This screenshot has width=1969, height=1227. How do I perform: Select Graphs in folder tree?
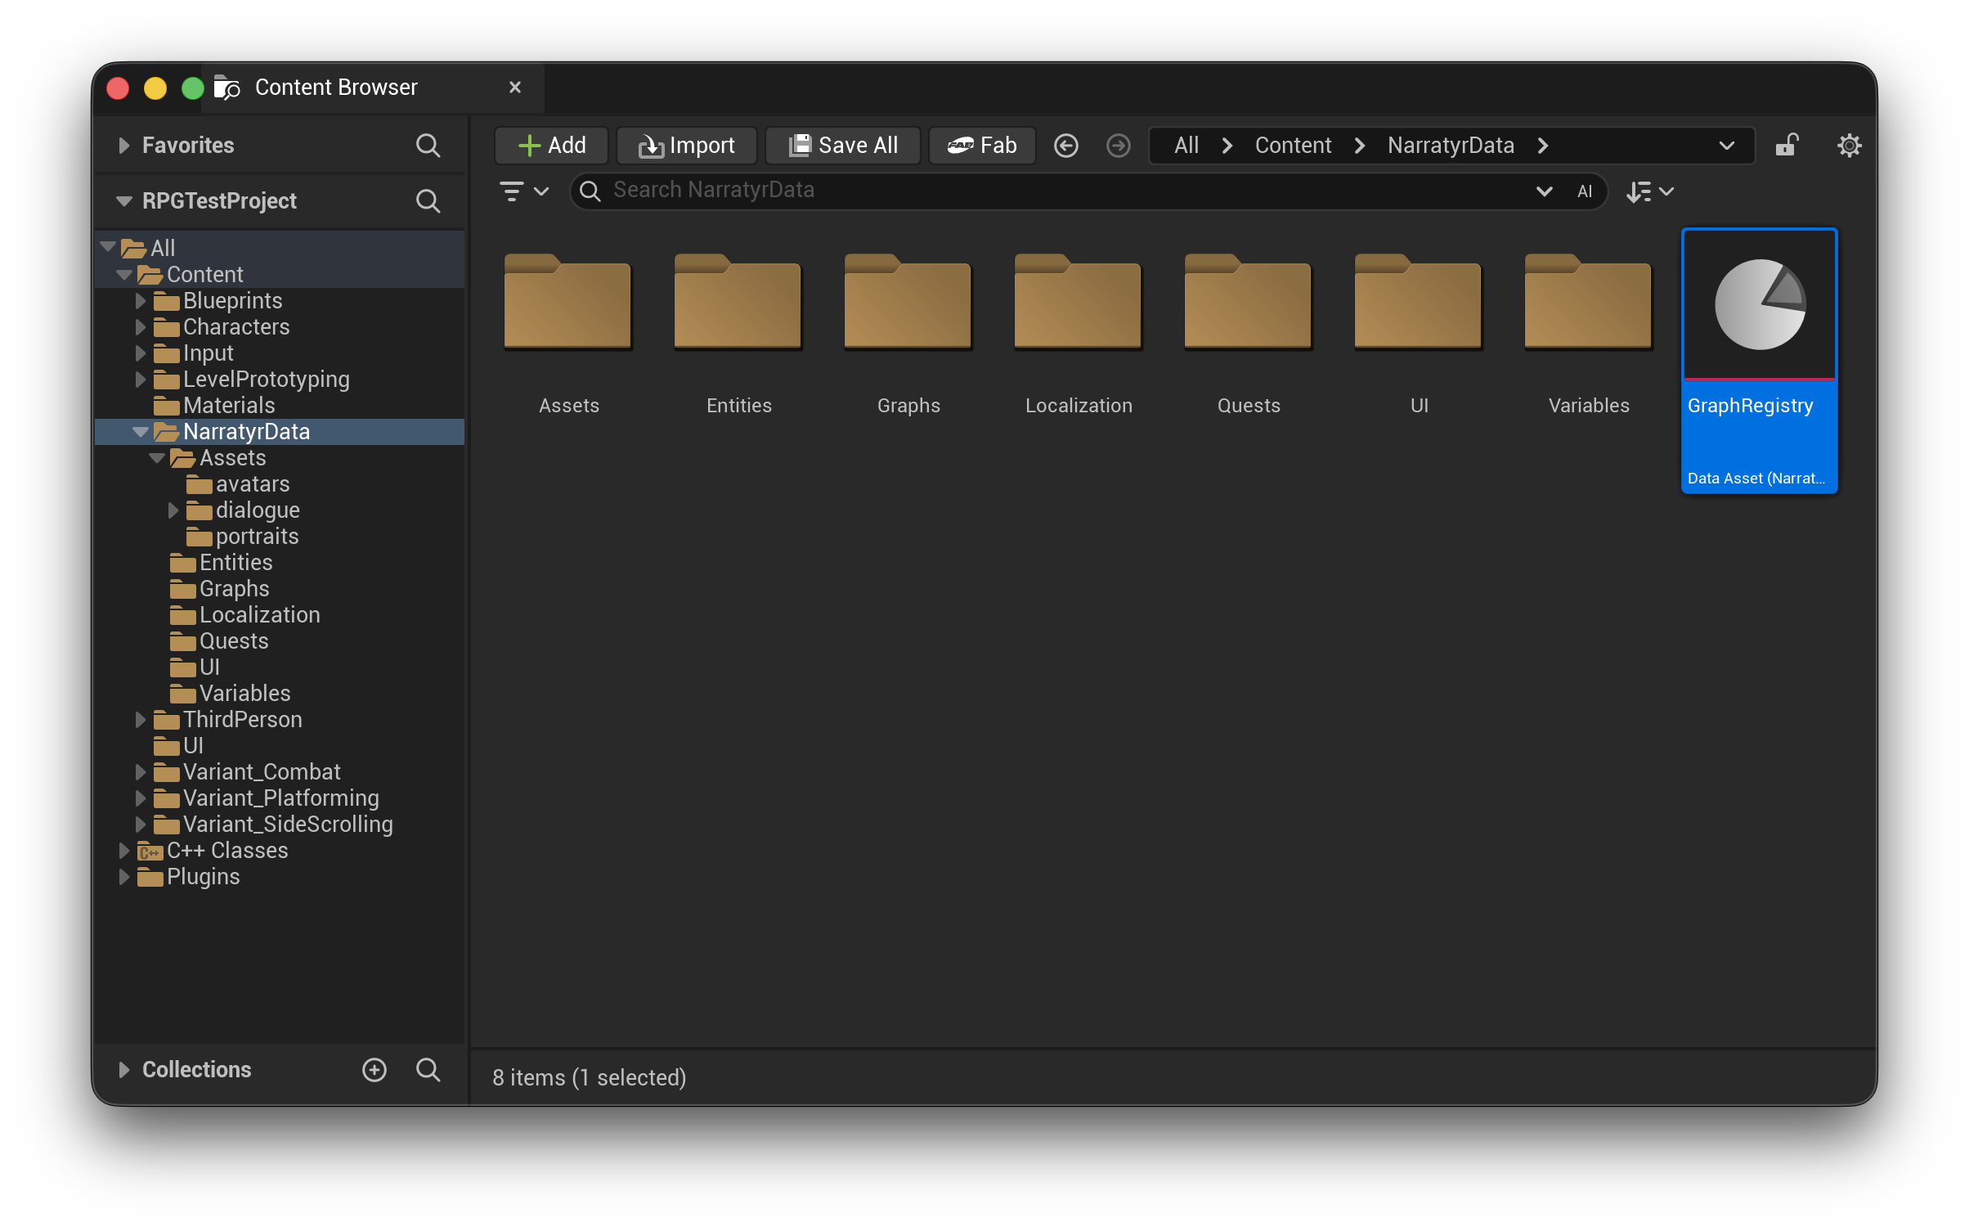coord(234,589)
